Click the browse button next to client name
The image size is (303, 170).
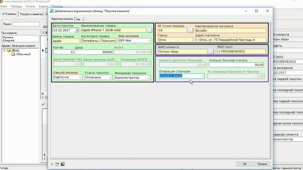211,51
